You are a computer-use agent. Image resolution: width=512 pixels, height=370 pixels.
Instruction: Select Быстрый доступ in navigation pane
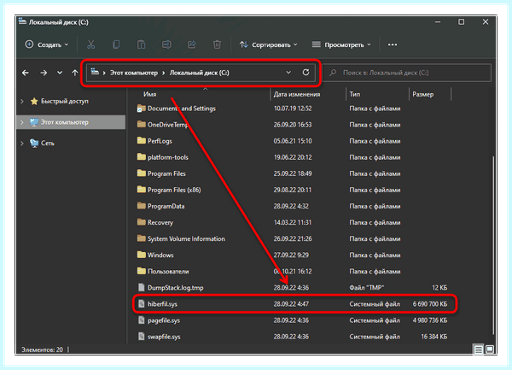(65, 102)
